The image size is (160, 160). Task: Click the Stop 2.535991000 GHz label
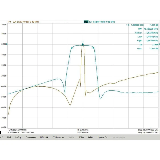[148, 130]
